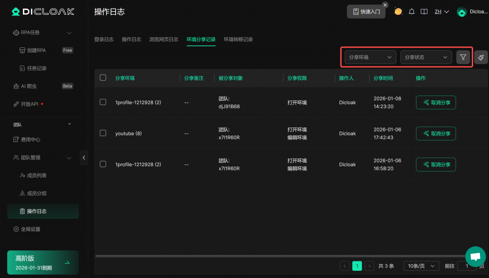489x278 pixels.
Task: Click the 快速入门 quick start button
Action: point(366,12)
